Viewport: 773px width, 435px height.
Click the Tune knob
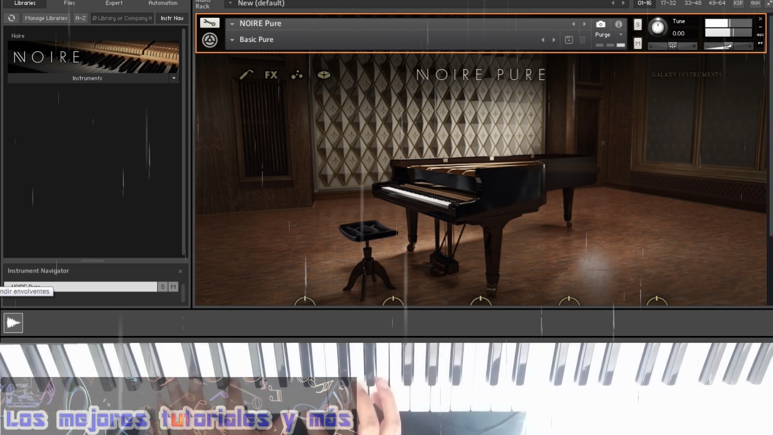(x=658, y=27)
